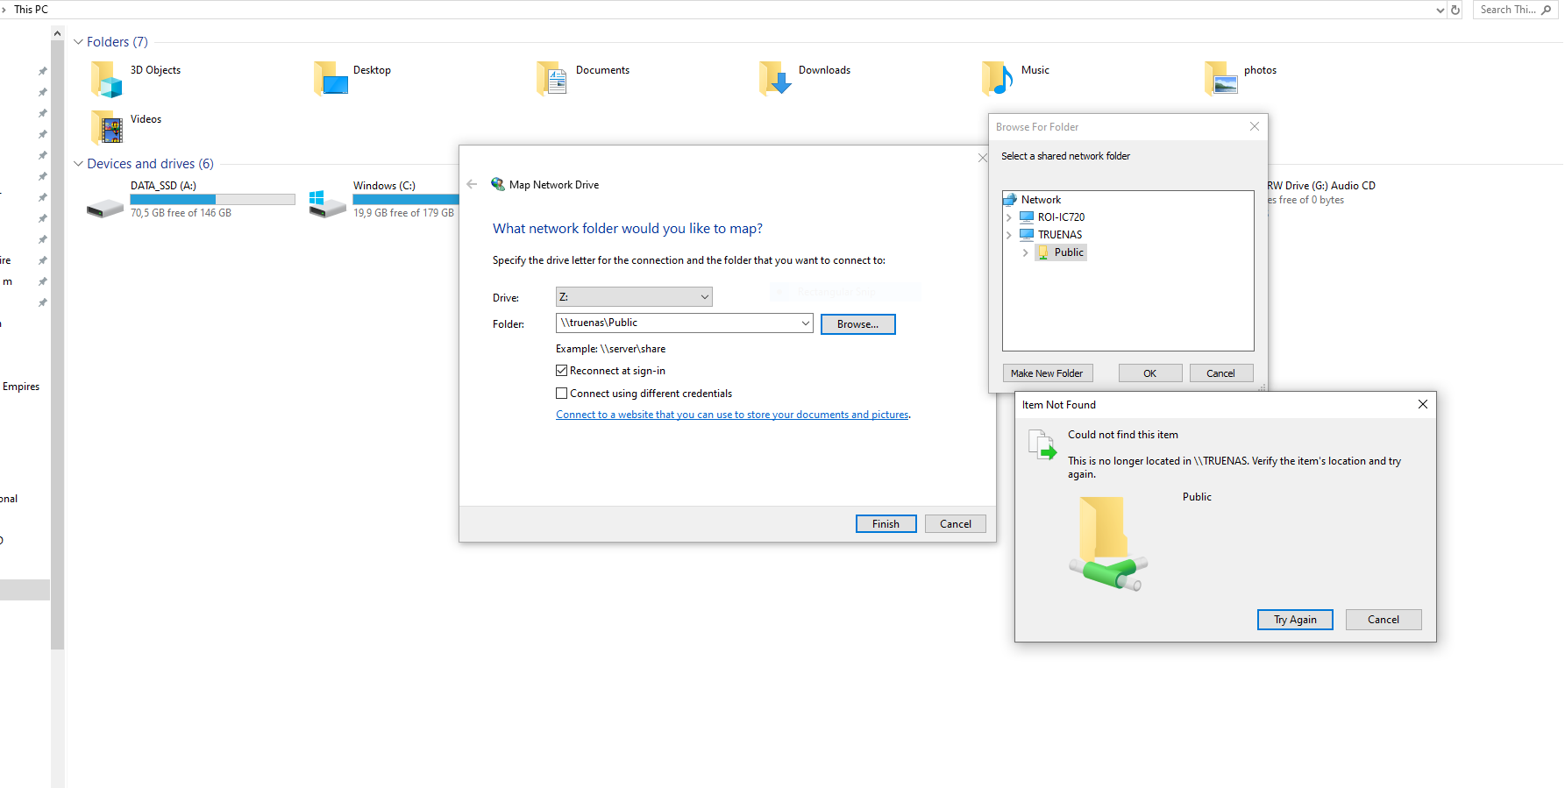The width and height of the screenshot is (1565, 788).
Task: Uncheck Reconnect at sign-in
Action: [x=562, y=371]
